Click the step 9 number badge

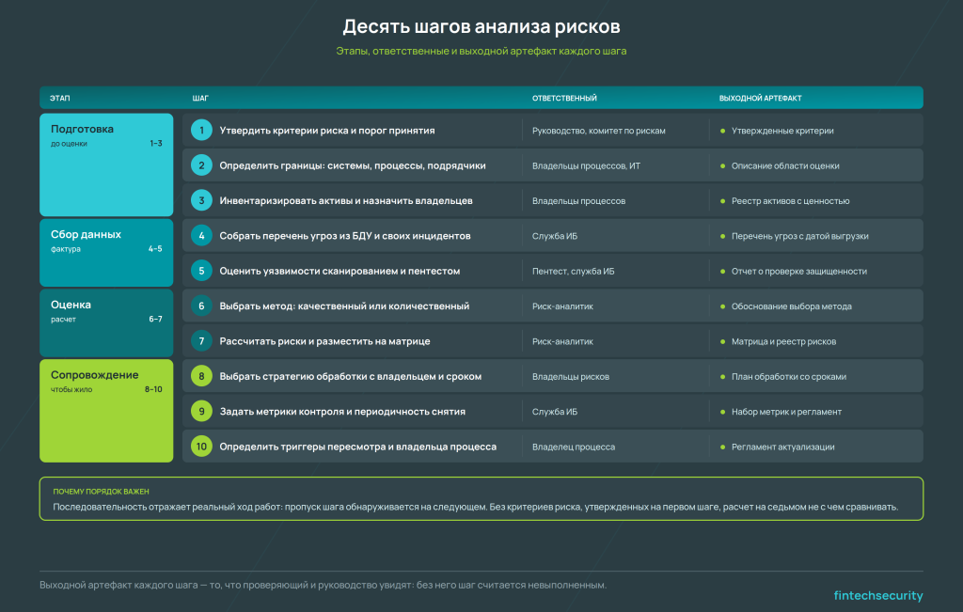click(201, 411)
